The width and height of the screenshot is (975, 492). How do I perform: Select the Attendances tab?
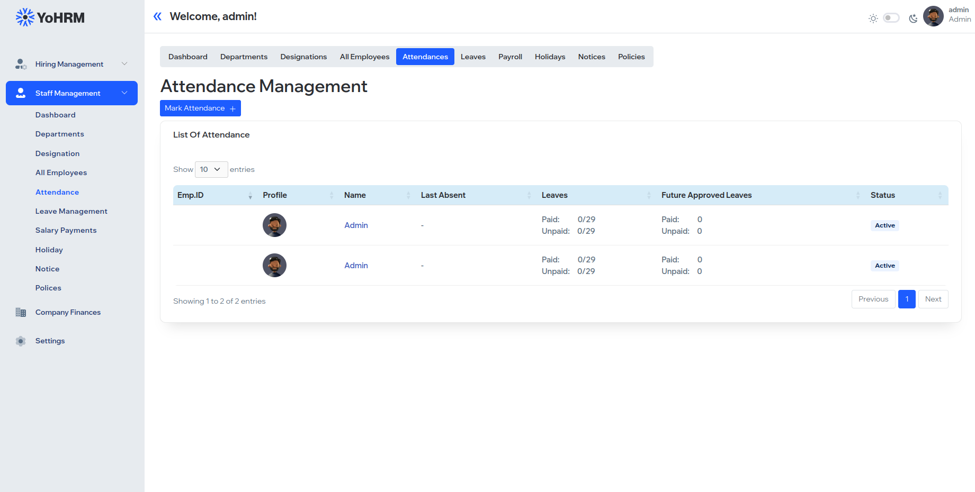425,57
